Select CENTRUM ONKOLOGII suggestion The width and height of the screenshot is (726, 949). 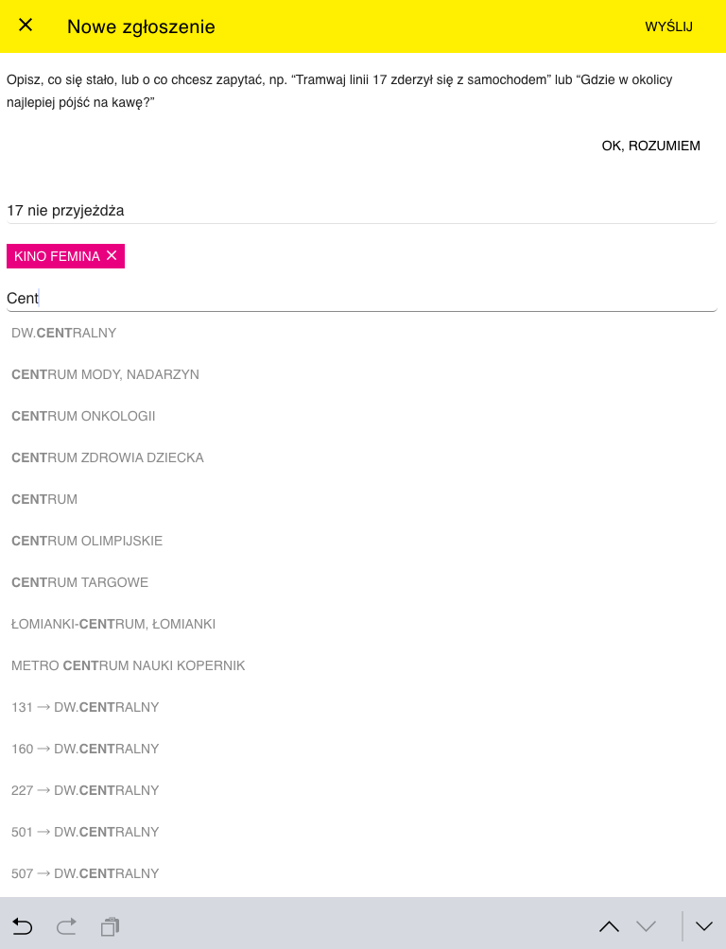click(363, 416)
